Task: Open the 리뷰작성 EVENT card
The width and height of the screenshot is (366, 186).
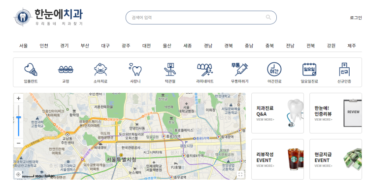Action: 277,159
